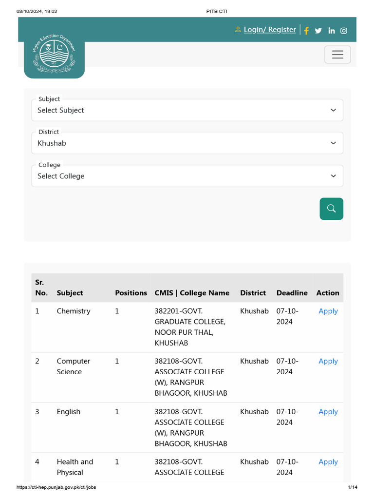This screenshot has height=499, width=374.
Task: Click the Deadline column header
Action: pyautogui.click(x=292, y=293)
